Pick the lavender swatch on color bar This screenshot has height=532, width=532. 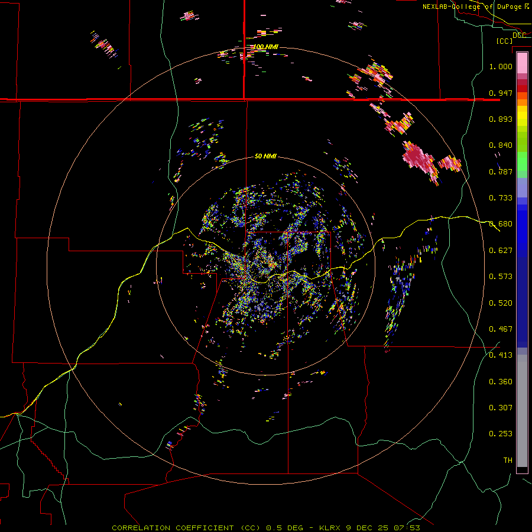[522, 187]
